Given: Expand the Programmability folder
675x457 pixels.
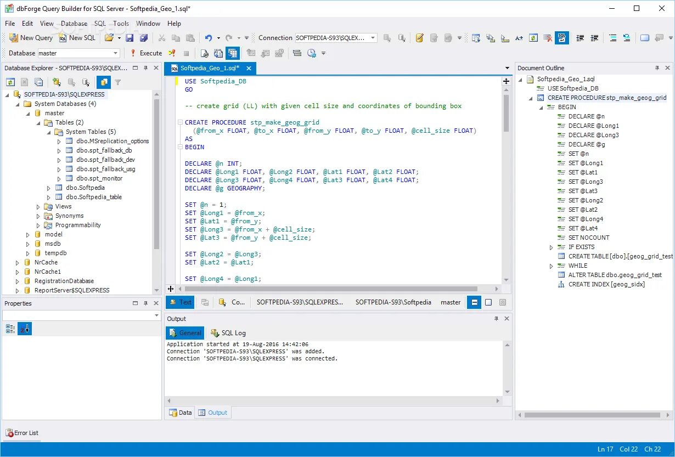Looking at the screenshot, I should [x=39, y=225].
